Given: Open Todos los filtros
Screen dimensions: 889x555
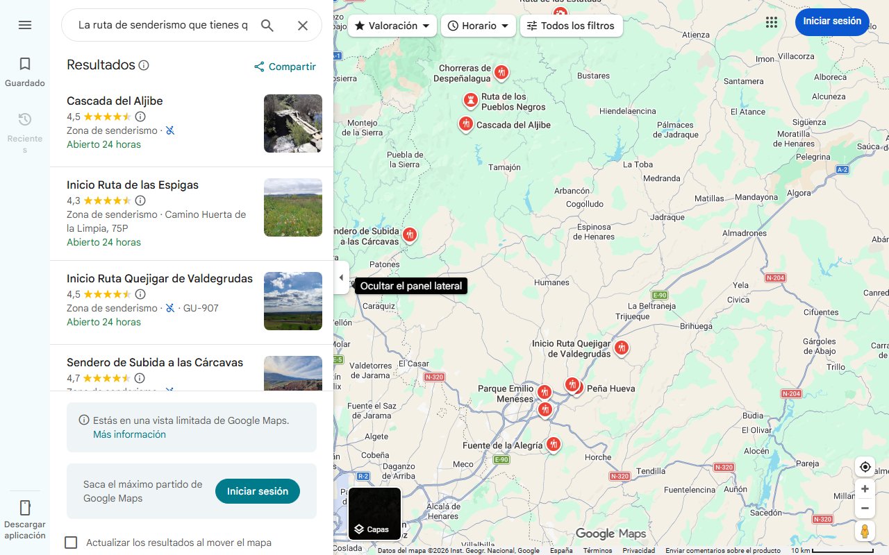Looking at the screenshot, I should pyautogui.click(x=571, y=26).
